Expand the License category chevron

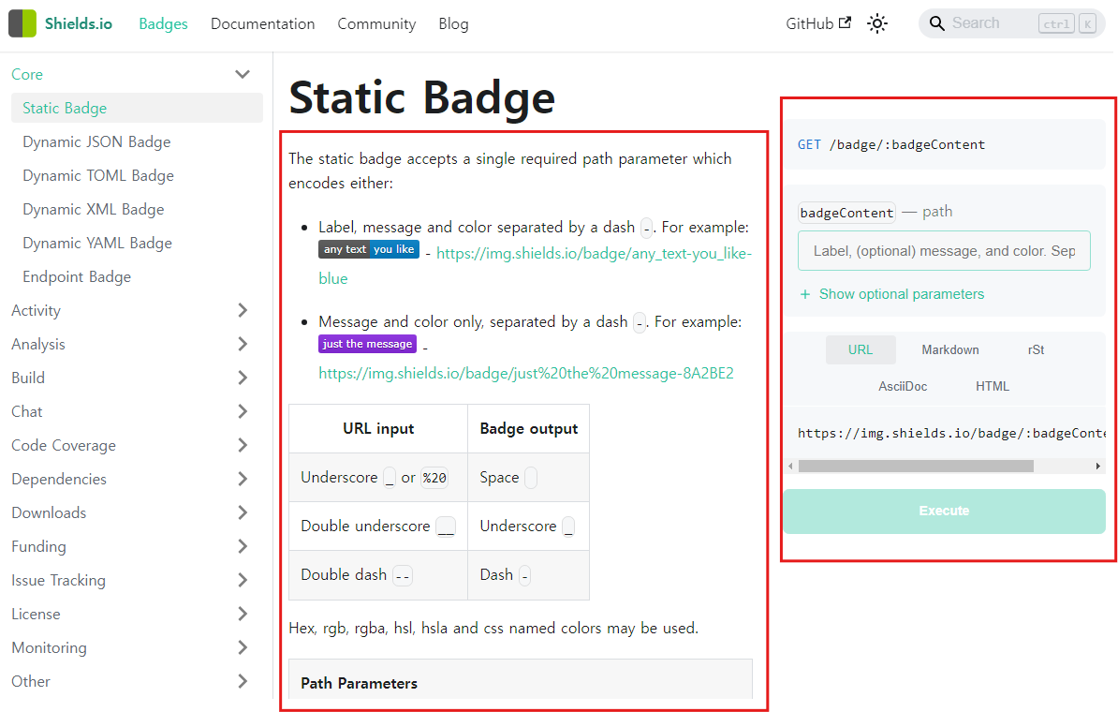tap(243, 614)
